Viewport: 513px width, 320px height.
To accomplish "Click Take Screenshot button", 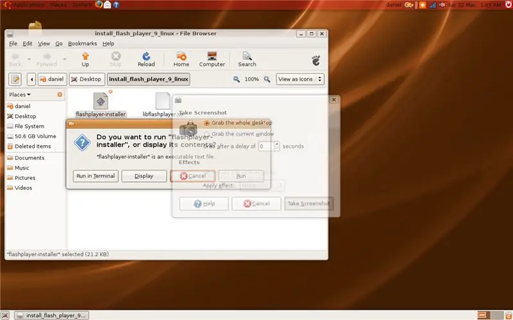I will pyautogui.click(x=309, y=204).
